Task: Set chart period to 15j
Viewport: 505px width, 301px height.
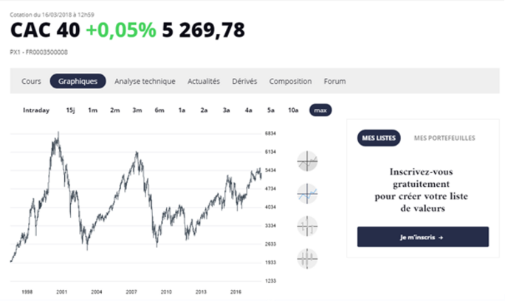Action: click(71, 110)
